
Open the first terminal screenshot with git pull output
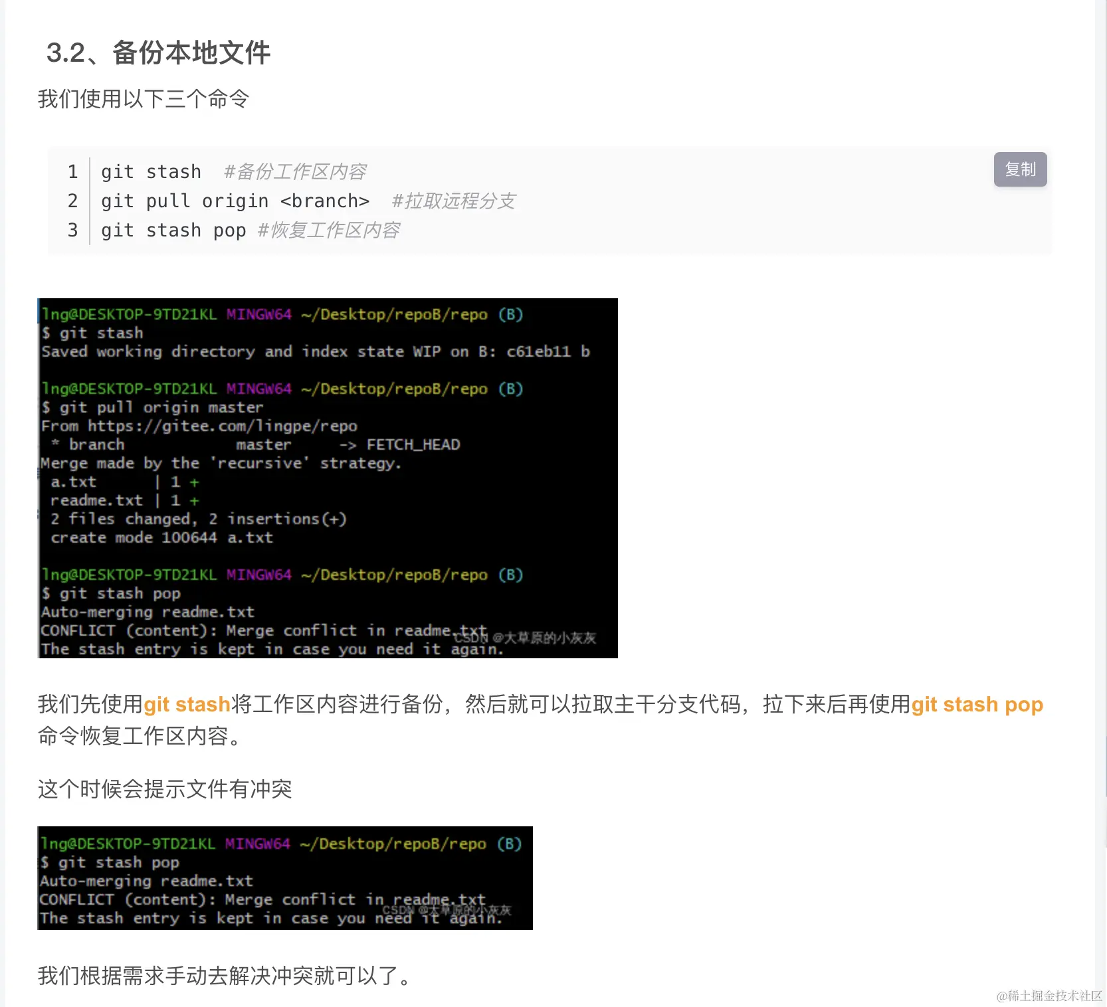click(328, 478)
